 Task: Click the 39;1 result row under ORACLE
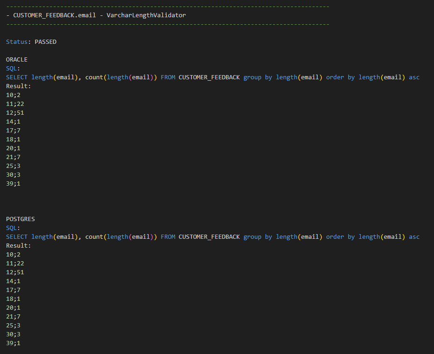13,184
